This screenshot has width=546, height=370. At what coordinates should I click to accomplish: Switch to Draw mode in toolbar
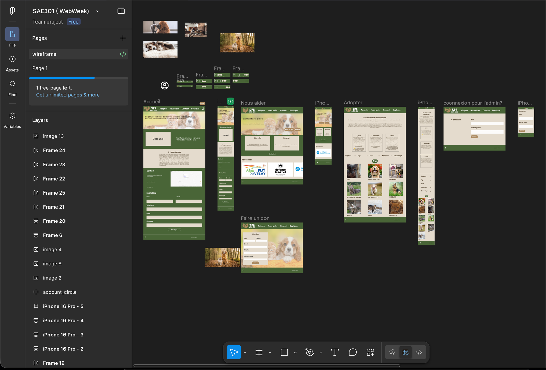[392, 352]
